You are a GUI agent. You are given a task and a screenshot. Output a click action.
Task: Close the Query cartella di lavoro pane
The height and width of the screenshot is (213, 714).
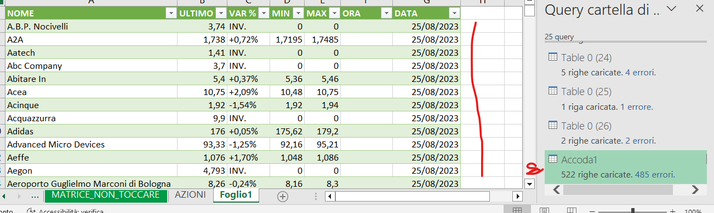coord(699,8)
